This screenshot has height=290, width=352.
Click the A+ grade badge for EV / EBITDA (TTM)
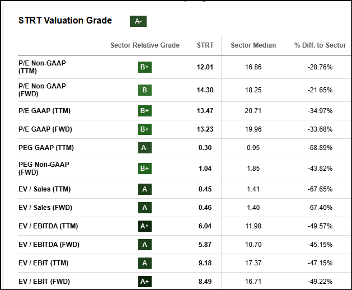144,226
